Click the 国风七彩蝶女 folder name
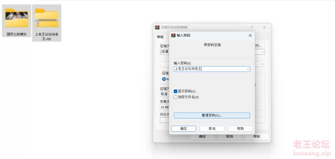 (17, 34)
